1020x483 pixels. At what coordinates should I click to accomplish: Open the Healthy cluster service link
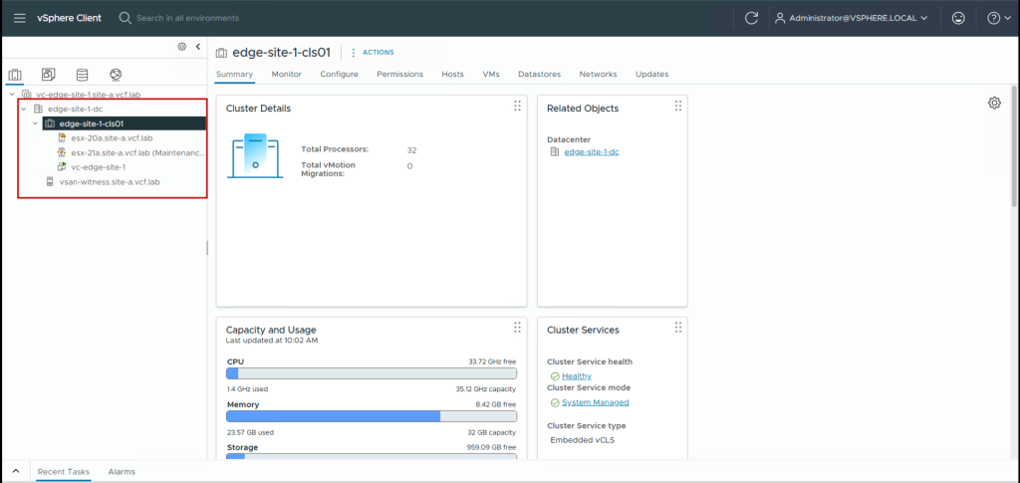coord(577,376)
